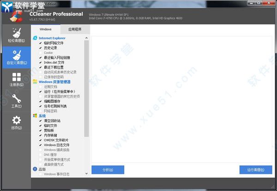Screen dimensions: 277x191
Task: Enable 已保存的密码 checkbox
Action: [41, 77]
